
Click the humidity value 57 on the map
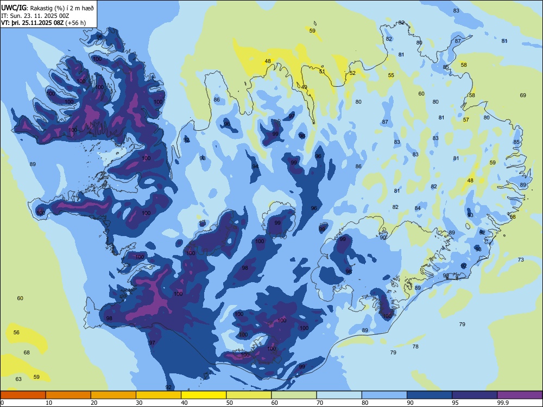tap(466, 120)
